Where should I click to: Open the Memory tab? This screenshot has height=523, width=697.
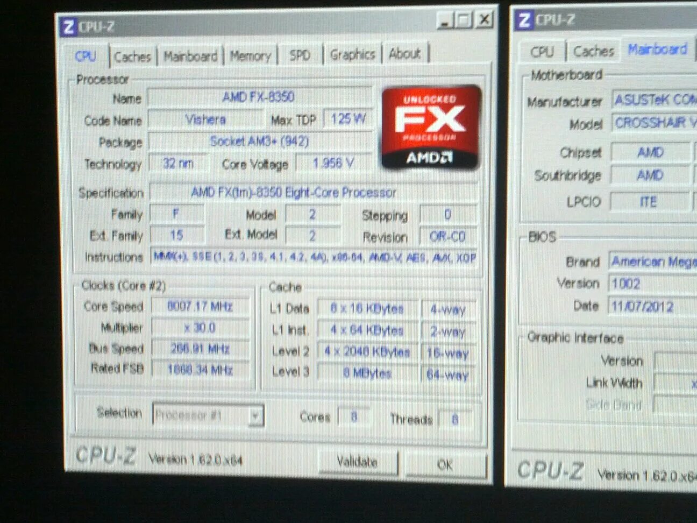(250, 55)
